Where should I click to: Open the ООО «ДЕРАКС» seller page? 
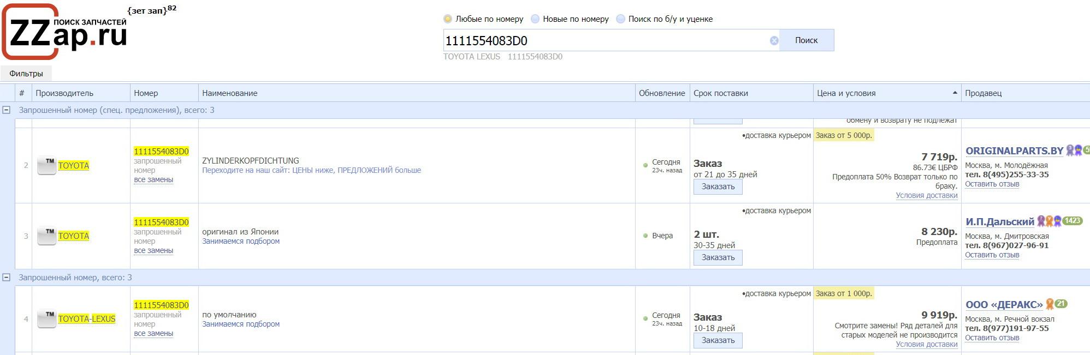pyautogui.click(x=1004, y=305)
